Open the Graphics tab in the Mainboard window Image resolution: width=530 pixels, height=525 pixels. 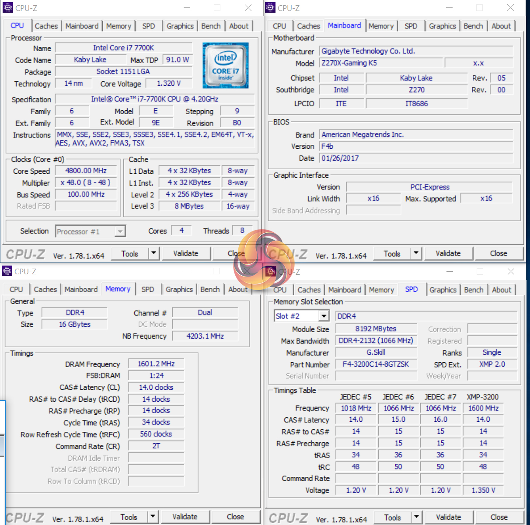pos(443,26)
